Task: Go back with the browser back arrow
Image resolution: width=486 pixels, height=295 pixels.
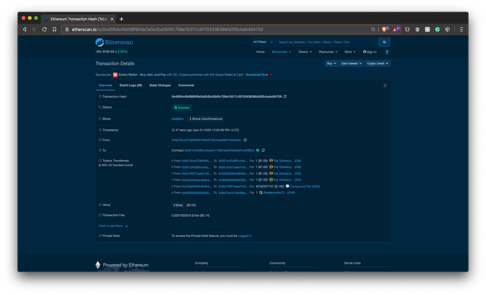Action: pos(25,29)
